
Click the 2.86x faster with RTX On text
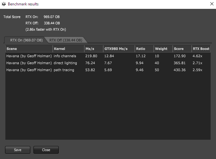[46, 29]
